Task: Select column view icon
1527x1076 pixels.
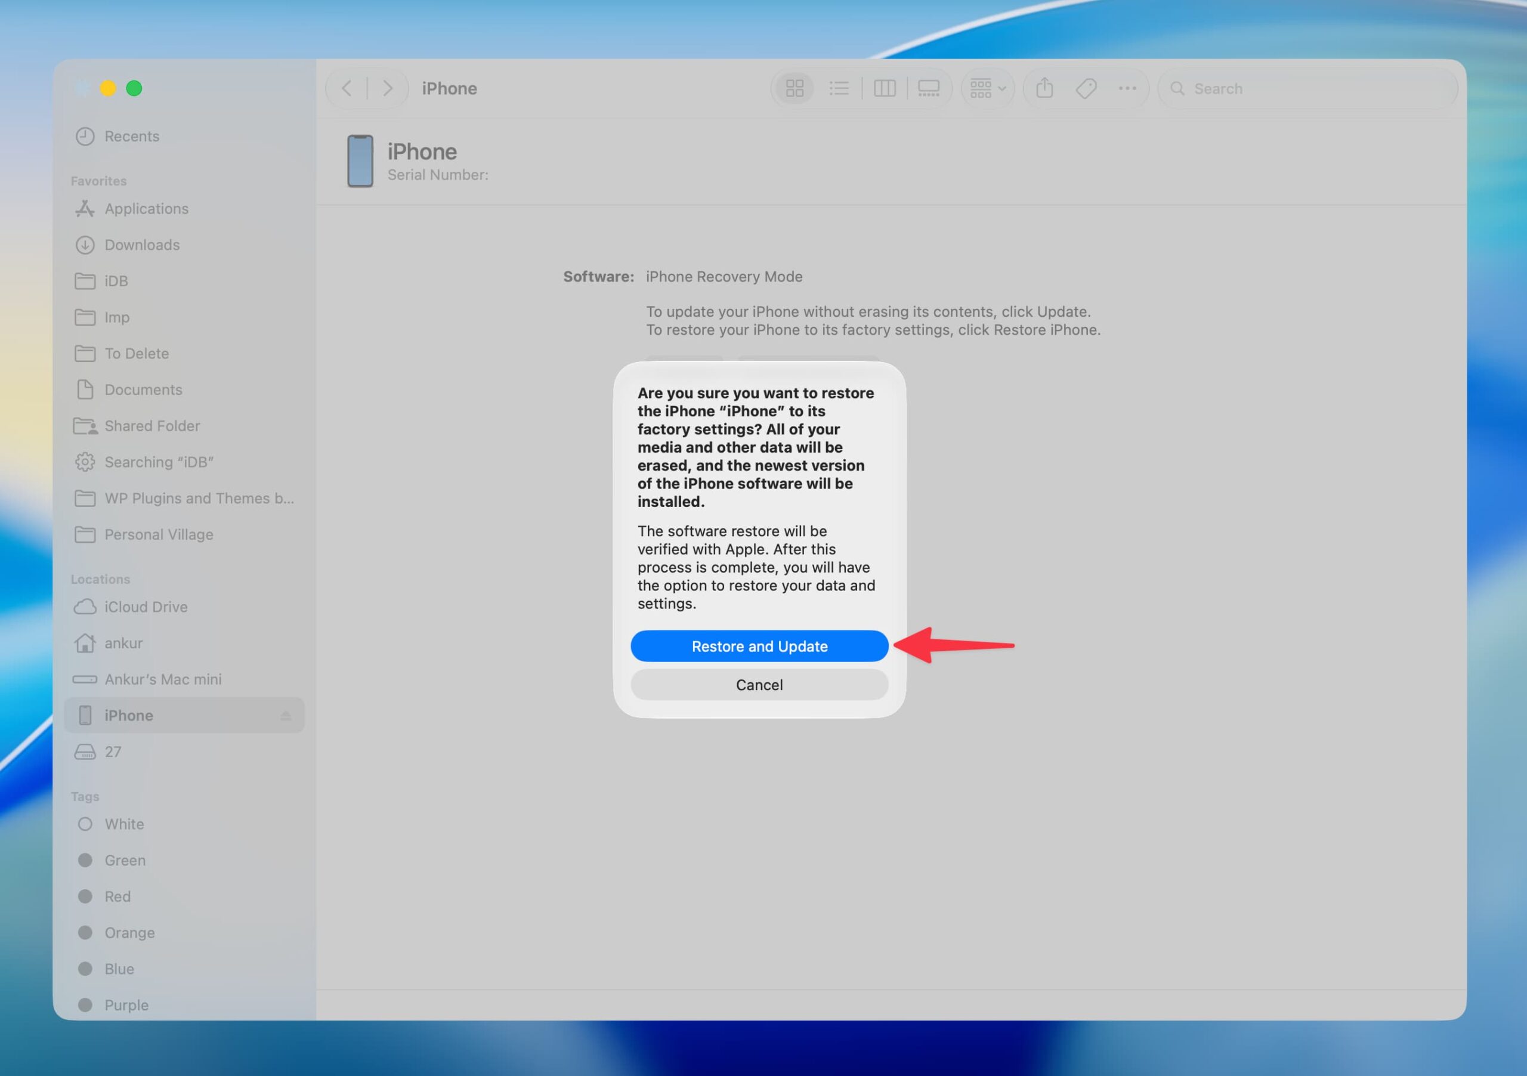Action: coord(885,88)
